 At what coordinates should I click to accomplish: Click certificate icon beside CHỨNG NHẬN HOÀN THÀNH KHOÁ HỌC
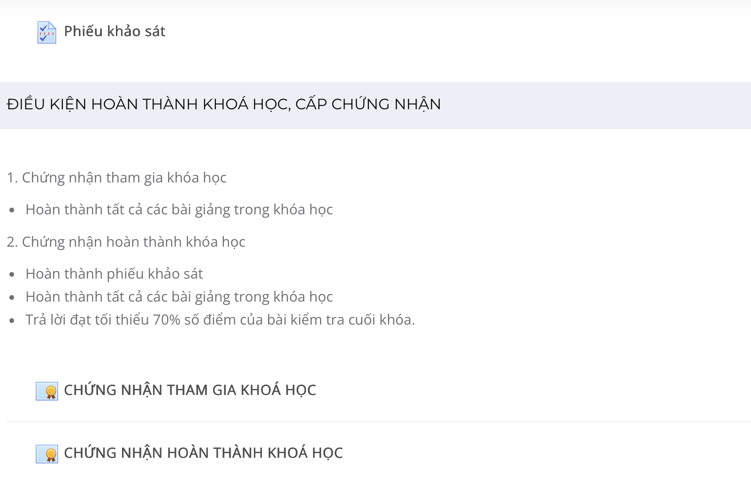pyautogui.click(x=47, y=454)
